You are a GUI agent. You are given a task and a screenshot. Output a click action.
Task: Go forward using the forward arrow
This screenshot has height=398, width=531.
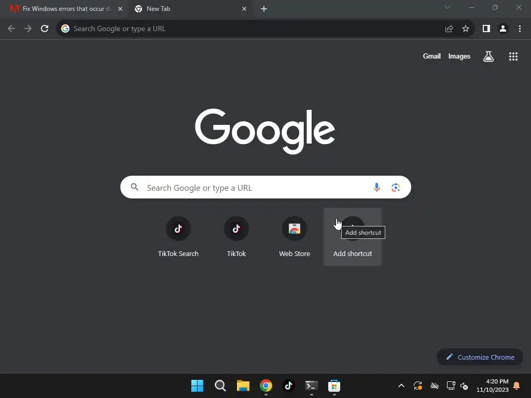click(x=28, y=29)
